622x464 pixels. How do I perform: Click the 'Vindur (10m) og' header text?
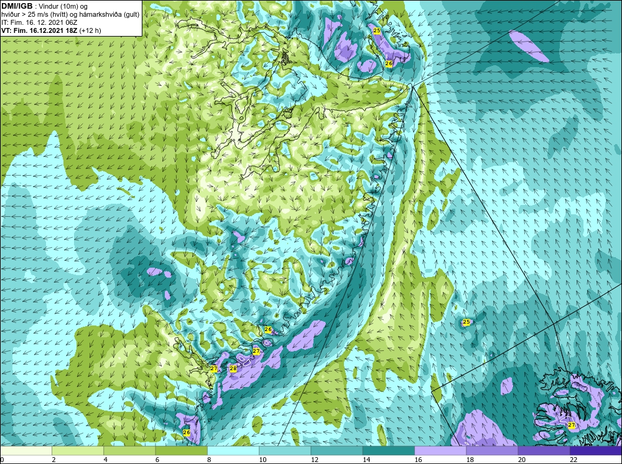point(63,6)
